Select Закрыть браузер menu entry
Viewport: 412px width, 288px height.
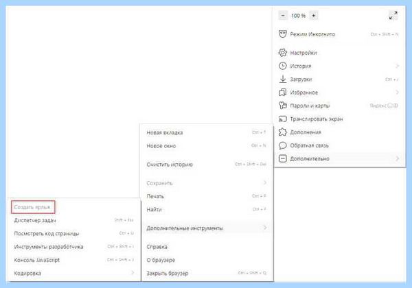pyautogui.click(x=207, y=273)
